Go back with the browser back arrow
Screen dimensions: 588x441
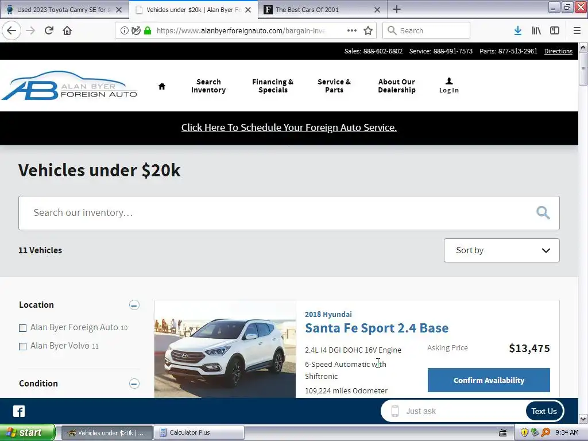click(11, 30)
